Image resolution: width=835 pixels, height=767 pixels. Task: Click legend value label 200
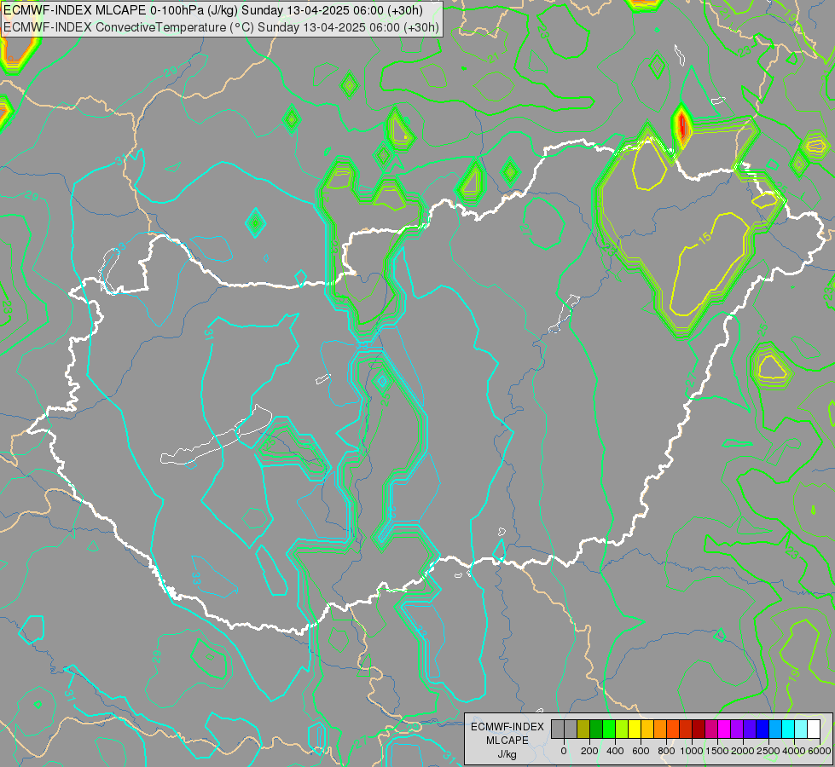pyautogui.click(x=589, y=751)
